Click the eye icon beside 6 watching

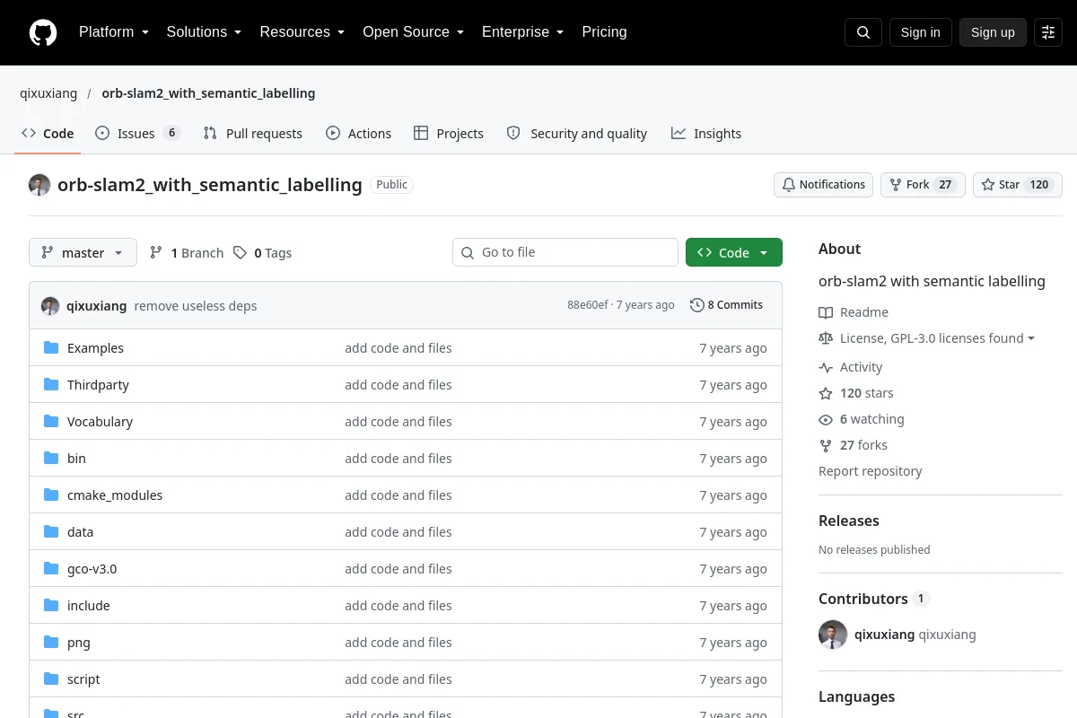coord(826,419)
